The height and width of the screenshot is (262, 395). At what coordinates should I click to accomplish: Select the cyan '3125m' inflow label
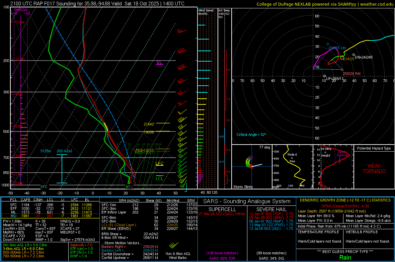(x=46, y=151)
